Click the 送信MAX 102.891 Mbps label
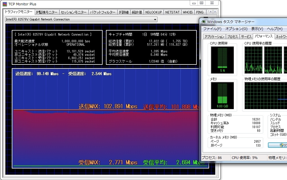The height and width of the screenshot is (180, 287). (x=108, y=106)
